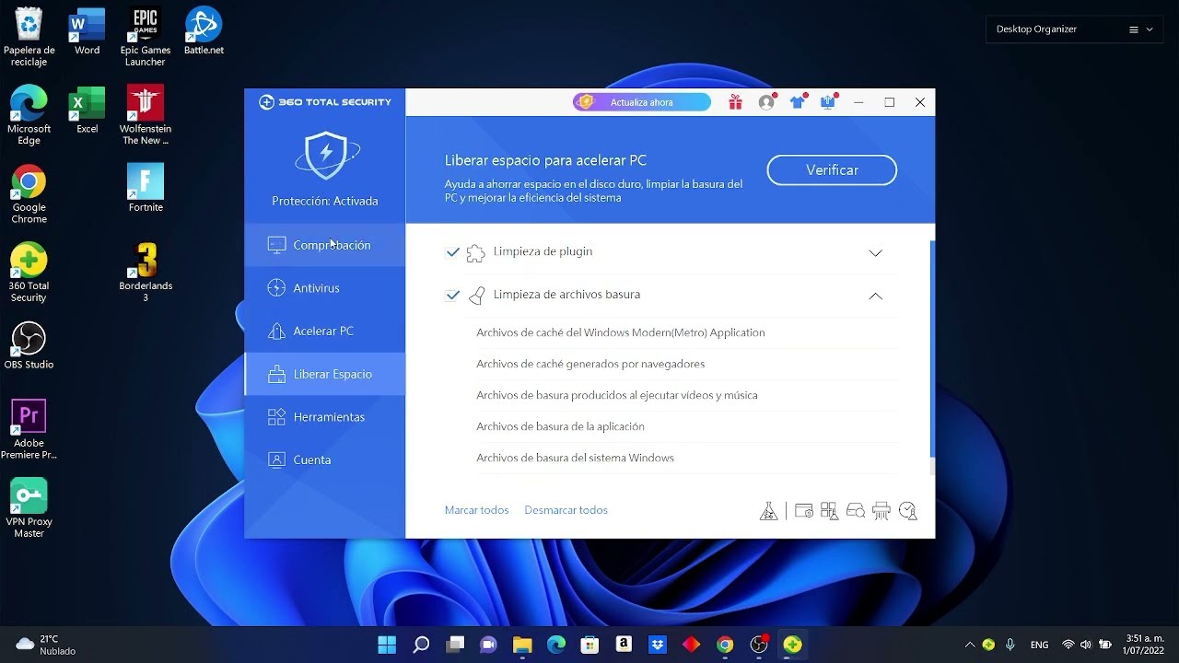Click Actualiza ahora upgrade button
Screen dimensions: 1179x663
coord(642,102)
